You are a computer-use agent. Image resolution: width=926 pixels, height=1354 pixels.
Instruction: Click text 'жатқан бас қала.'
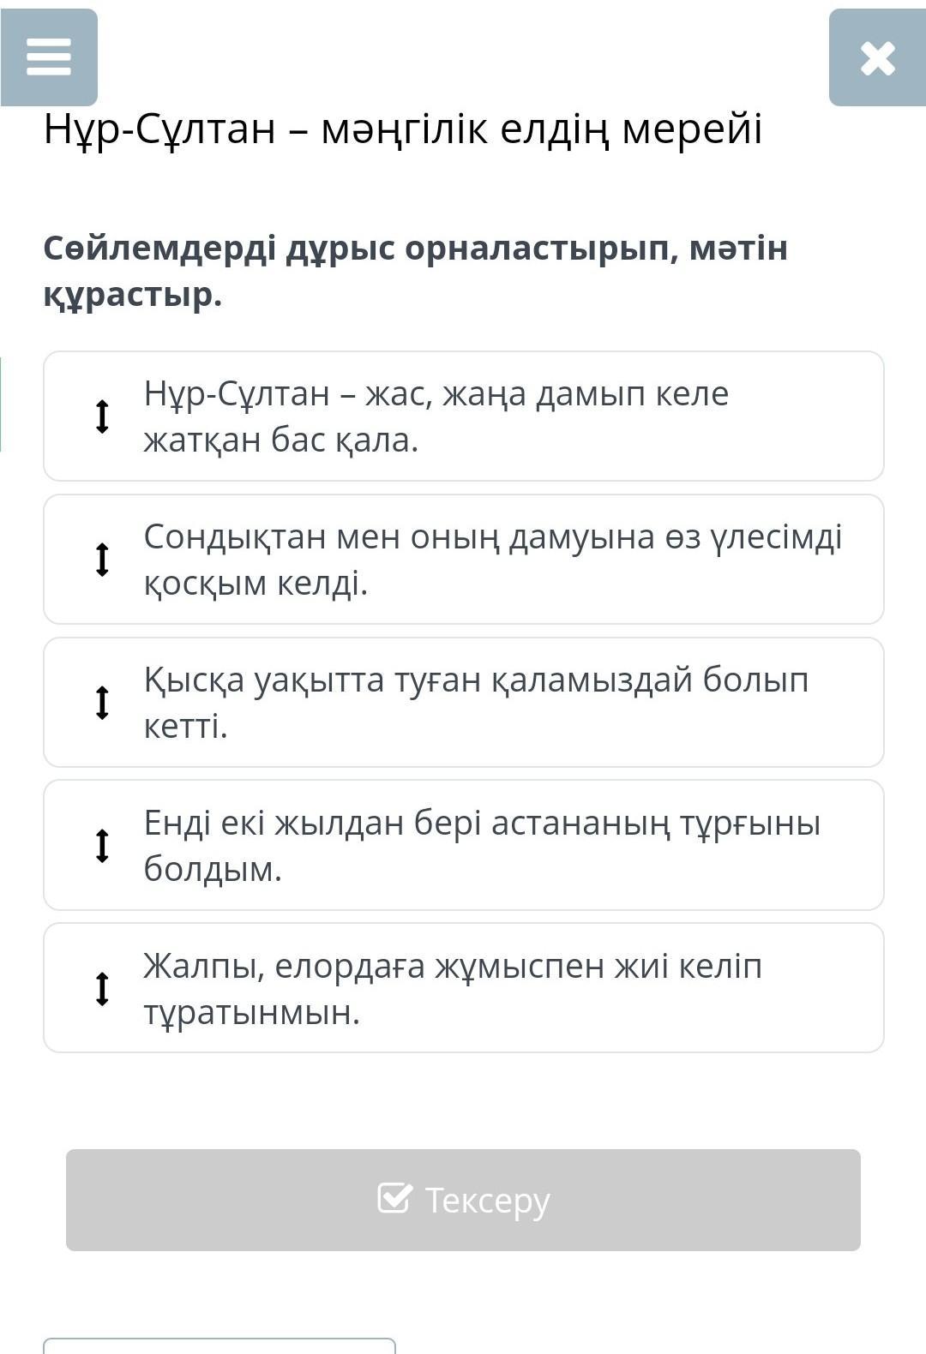click(x=281, y=440)
